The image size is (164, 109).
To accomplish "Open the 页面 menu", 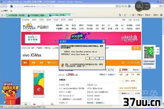I will point(140,15).
